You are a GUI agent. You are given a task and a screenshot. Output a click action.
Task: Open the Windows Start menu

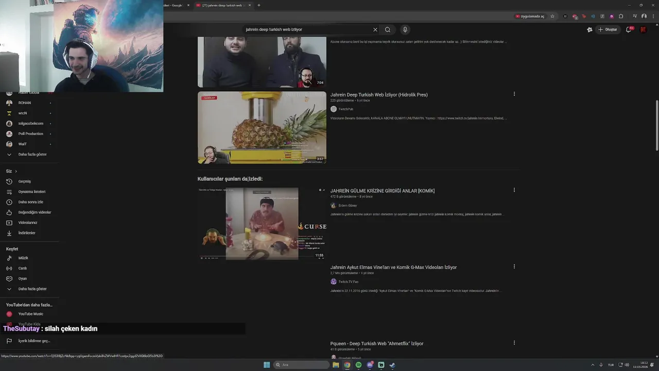267,365
